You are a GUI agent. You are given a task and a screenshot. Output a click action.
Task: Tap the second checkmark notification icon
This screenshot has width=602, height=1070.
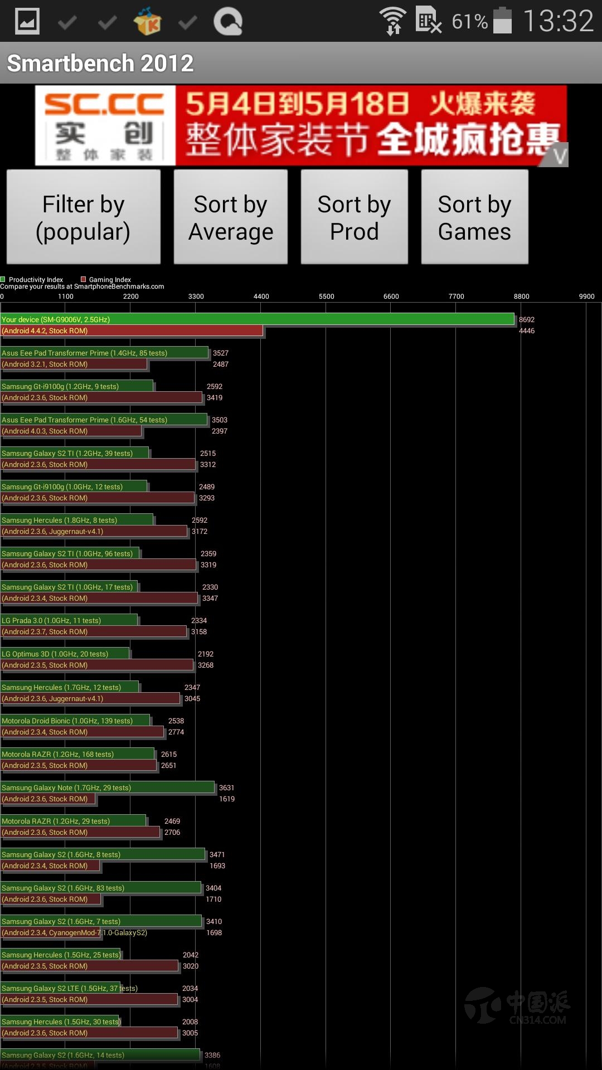click(x=107, y=22)
